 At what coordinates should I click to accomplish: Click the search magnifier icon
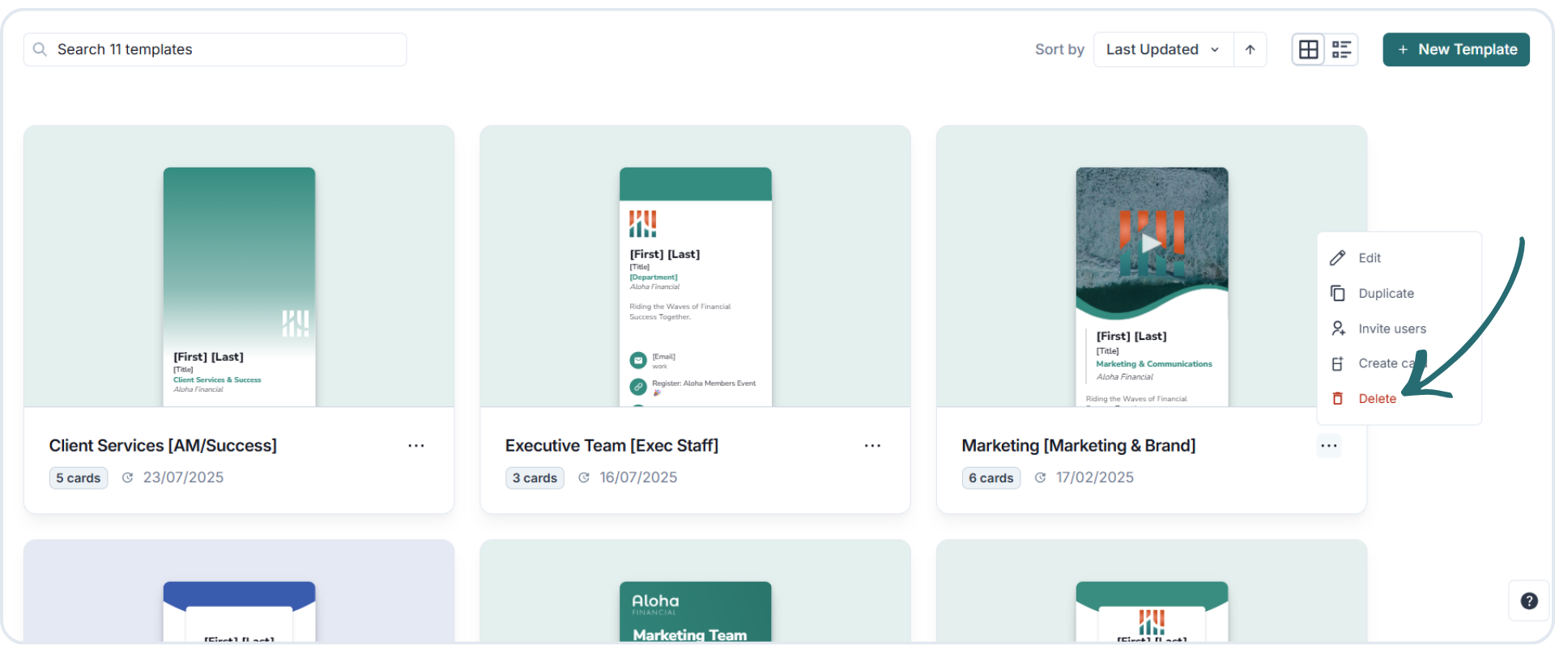[40, 49]
